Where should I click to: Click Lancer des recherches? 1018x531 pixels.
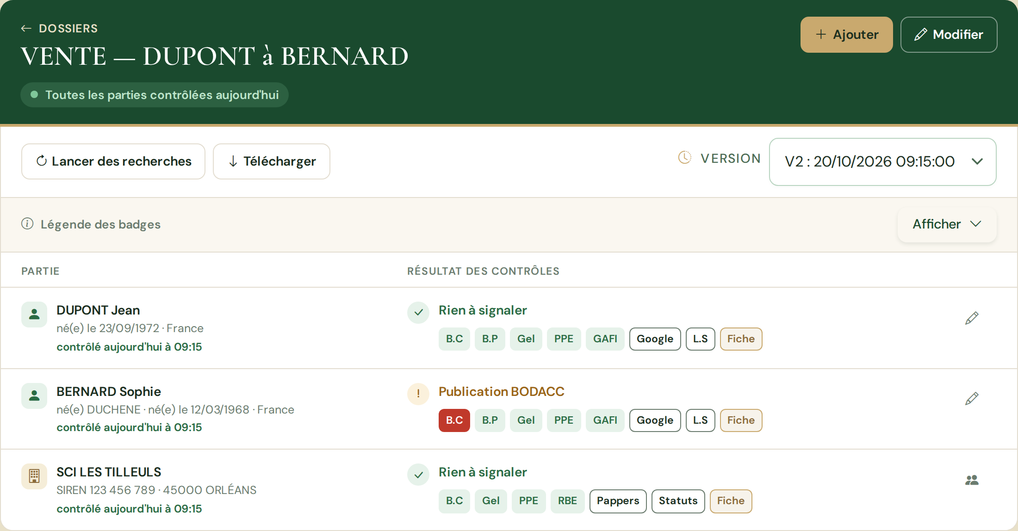click(113, 161)
